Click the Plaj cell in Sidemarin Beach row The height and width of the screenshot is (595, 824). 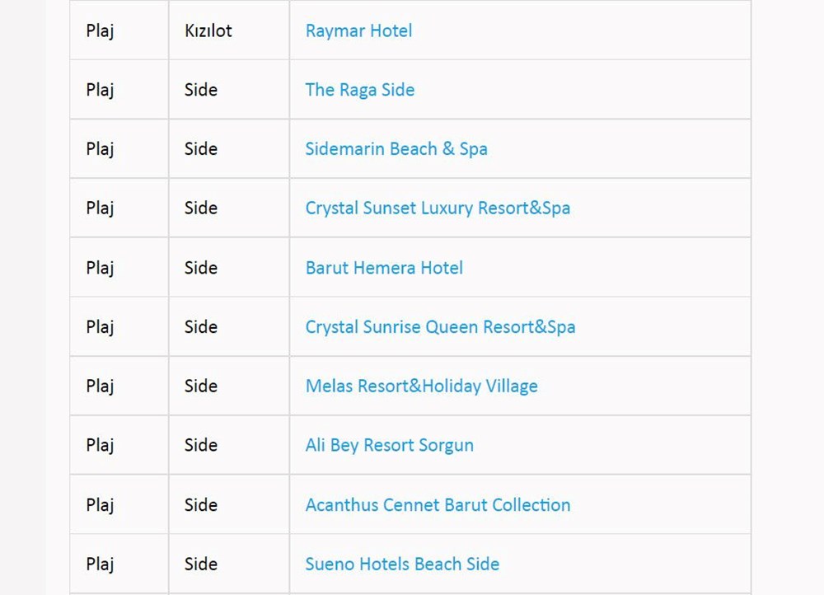100,149
